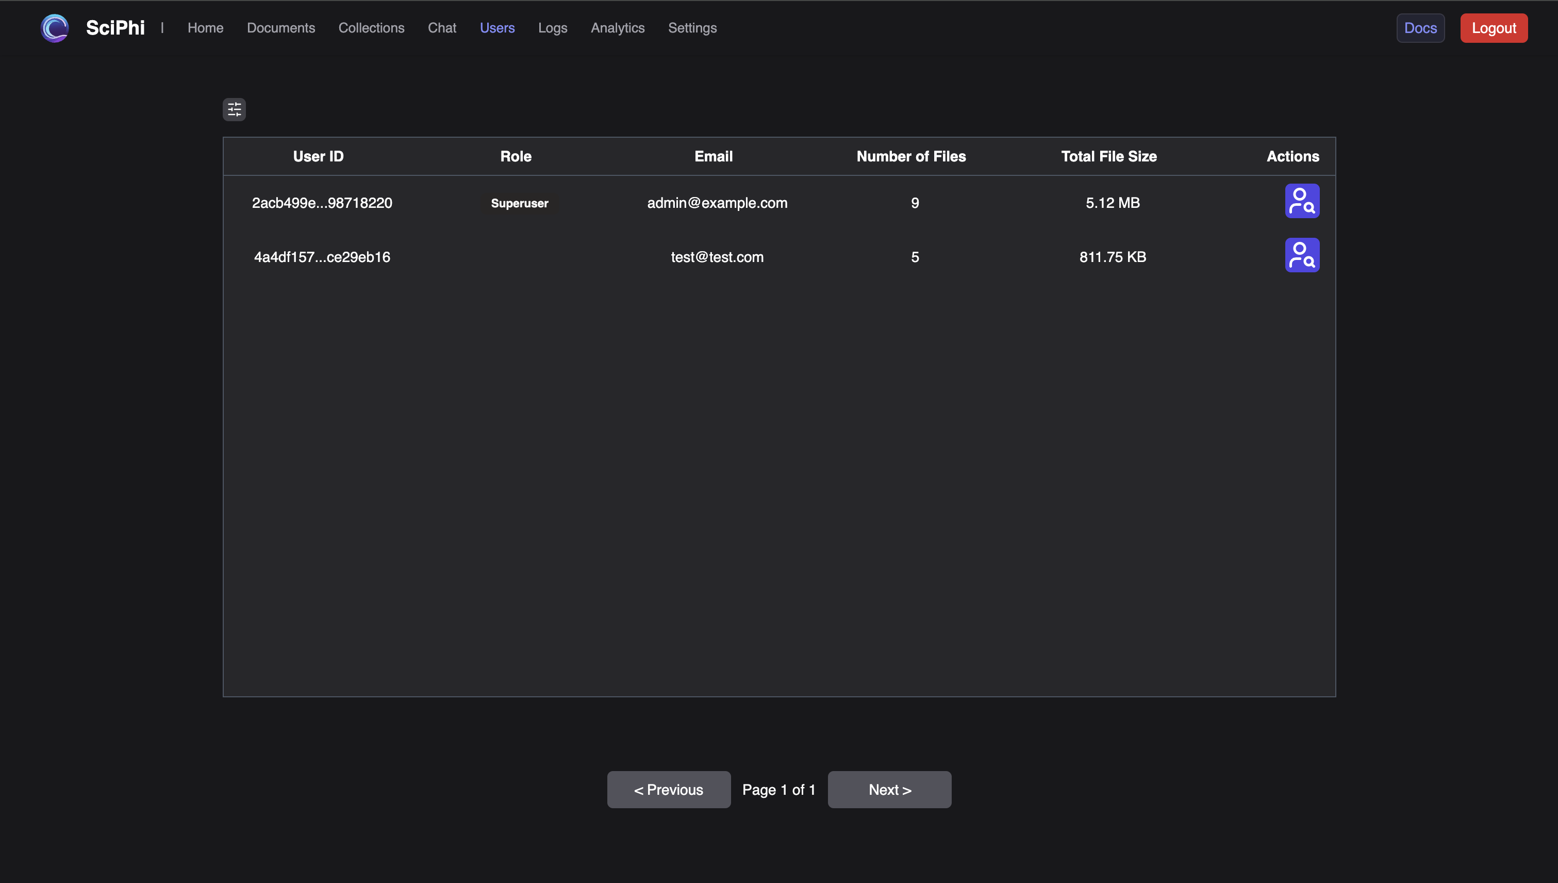Click the Page 1 of 1 indicator
This screenshot has width=1558, height=883.
(779, 790)
